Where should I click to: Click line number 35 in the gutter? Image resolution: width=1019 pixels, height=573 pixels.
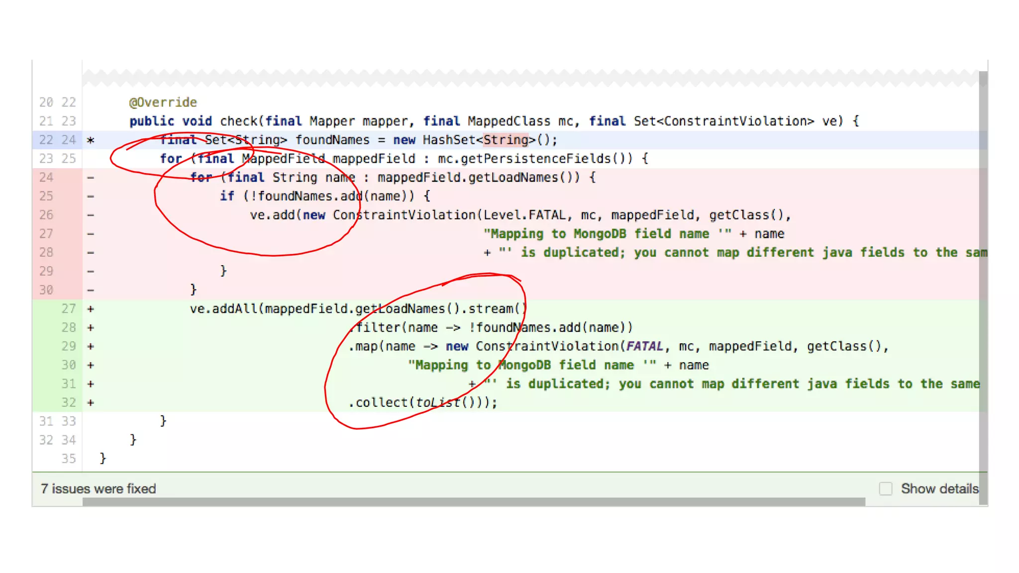pos(69,459)
